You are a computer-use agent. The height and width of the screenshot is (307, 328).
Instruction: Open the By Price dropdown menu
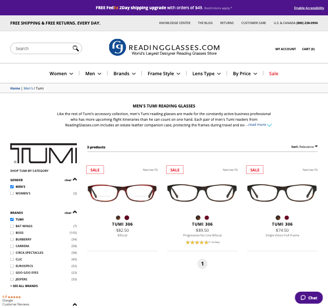tap(245, 74)
